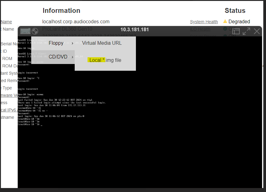Screen dimensions: 266x192
Task: Click the Name link in Information
Action: point(6,22)
